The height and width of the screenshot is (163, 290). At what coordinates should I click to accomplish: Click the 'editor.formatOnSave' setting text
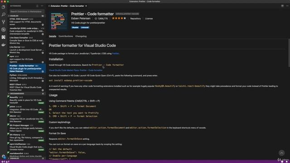70,139
